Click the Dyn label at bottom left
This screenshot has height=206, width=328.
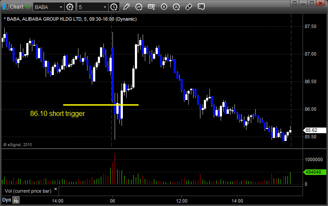(x=6, y=200)
